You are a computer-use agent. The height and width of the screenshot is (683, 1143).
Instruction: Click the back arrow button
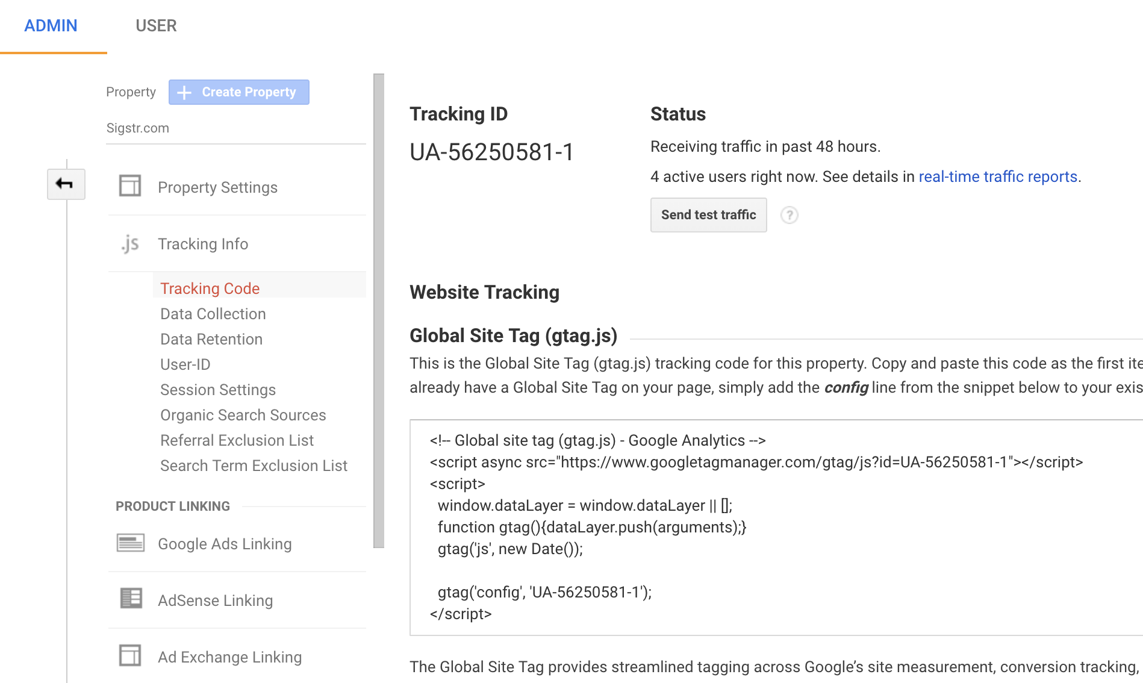click(66, 184)
